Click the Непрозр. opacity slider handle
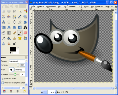Screen dimensions: 118x95 click(18, 65)
